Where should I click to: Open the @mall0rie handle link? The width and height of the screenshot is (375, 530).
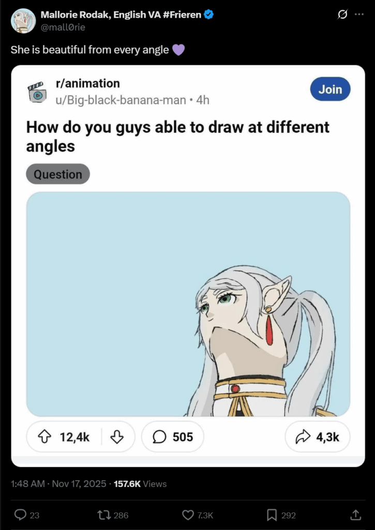tap(63, 27)
